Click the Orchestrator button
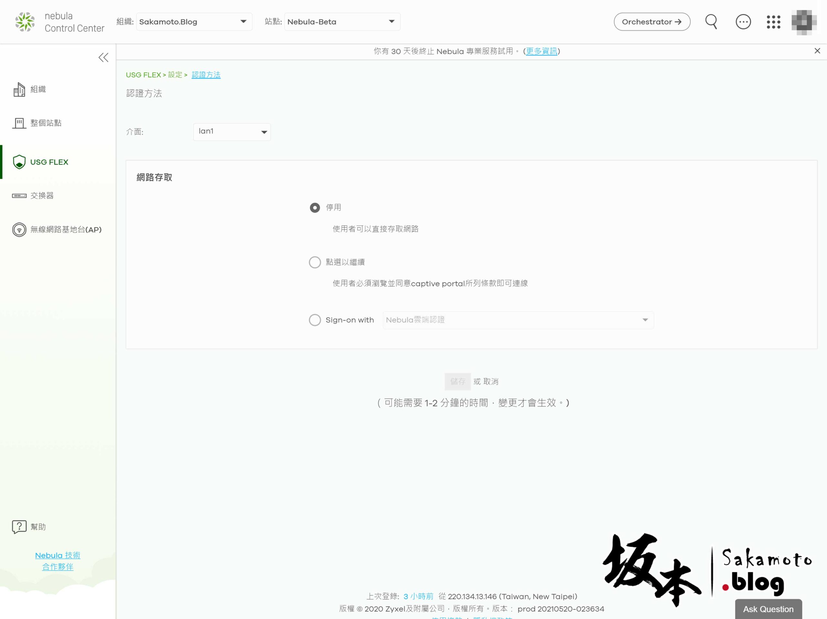The width and height of the screenshot is (827, 619). (652, 22)
